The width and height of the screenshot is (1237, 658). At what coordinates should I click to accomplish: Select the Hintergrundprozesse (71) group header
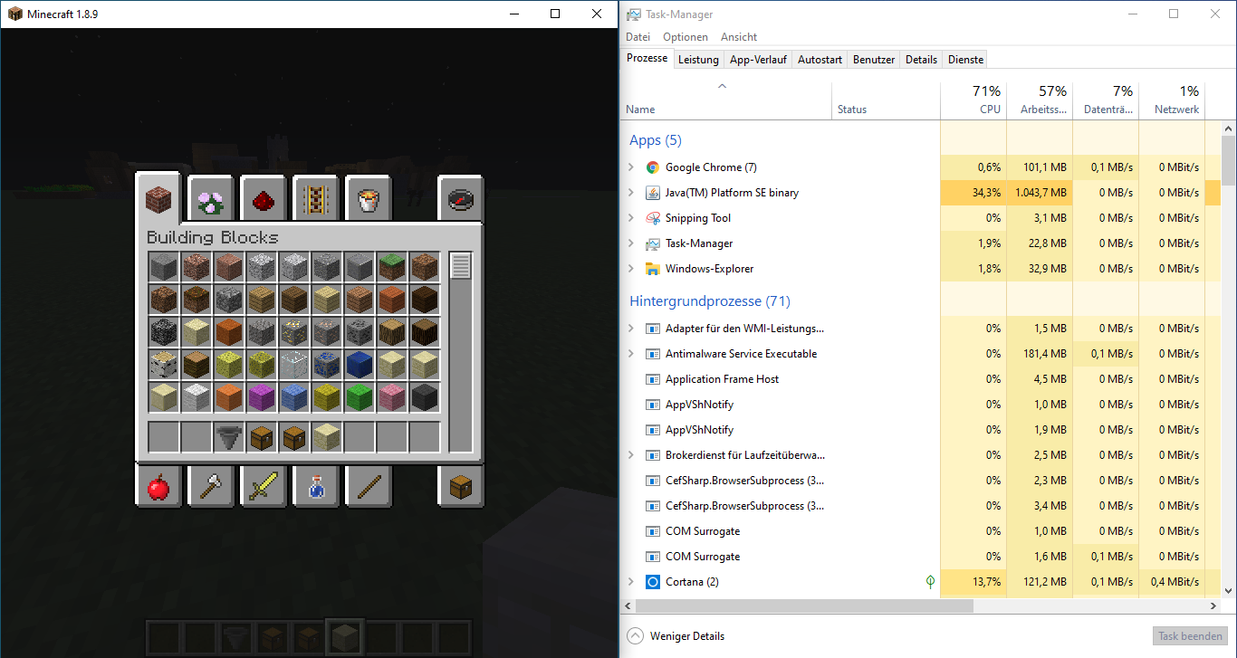tap(710, 301)
